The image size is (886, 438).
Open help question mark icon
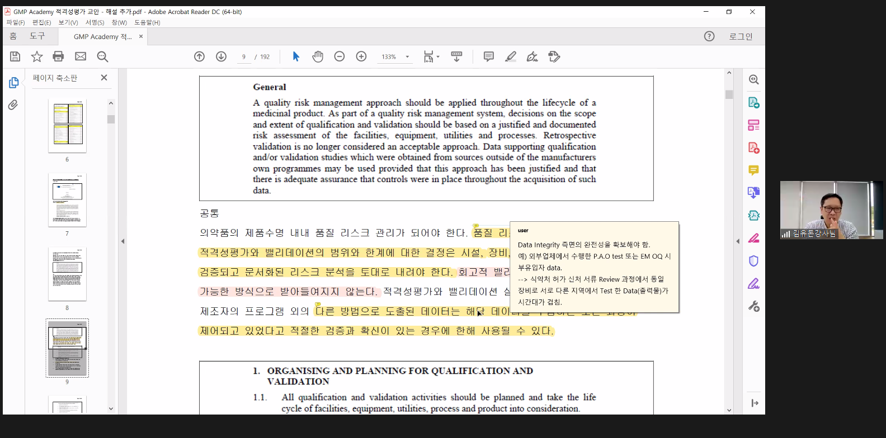(x=709, y=36)
